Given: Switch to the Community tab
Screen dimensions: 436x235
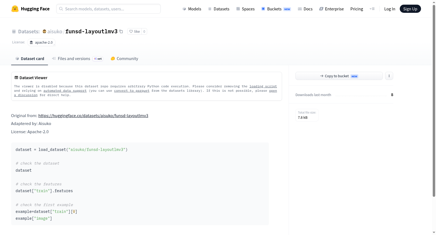Looking at the screenshot, I should click(x=124, y=59).
